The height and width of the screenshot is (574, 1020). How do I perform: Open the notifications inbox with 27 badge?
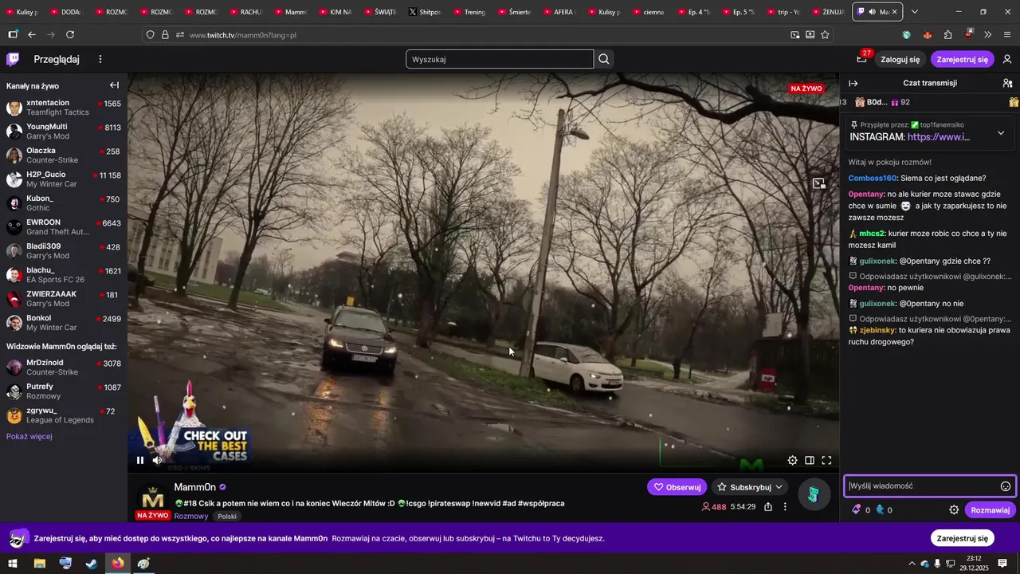862,58
